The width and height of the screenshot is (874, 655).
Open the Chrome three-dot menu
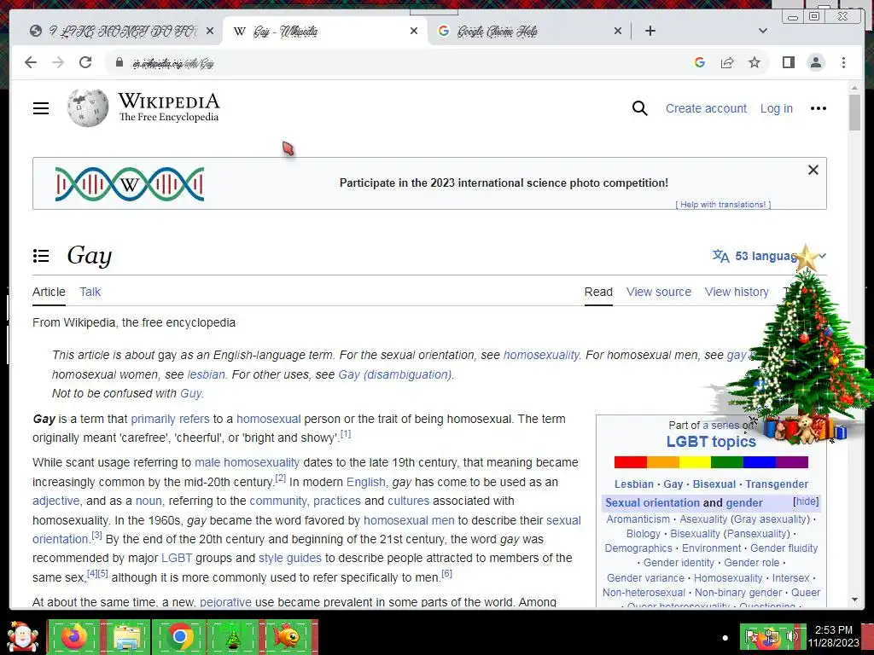(843, 62)
